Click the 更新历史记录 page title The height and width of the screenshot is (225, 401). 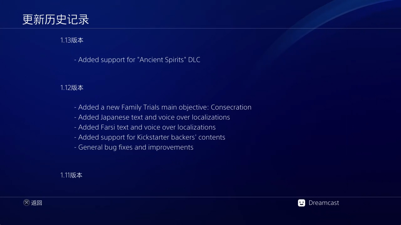[56, 19]
